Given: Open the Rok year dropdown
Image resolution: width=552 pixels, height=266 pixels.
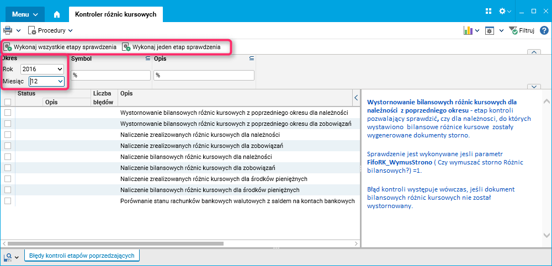Looking at the screenshot, I should tap(42, 69).
